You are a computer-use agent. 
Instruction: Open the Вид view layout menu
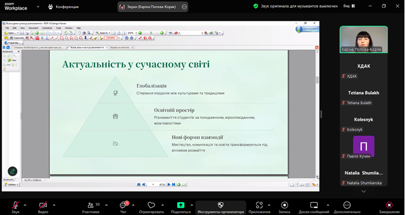349,6
